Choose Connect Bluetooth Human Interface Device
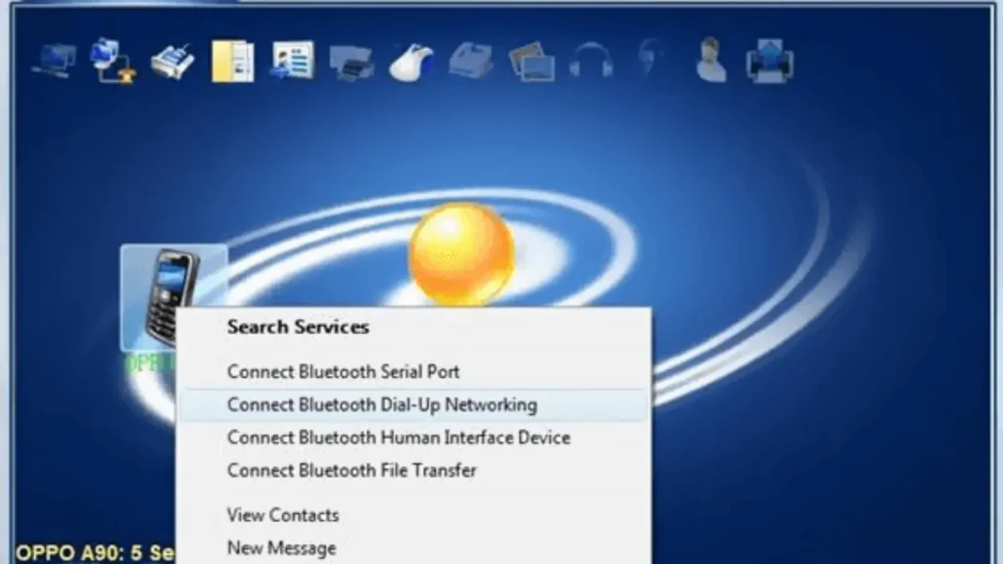1003x564 pixels. [398, 438]
